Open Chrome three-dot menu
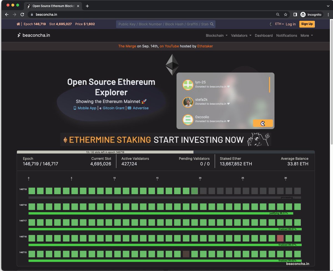333x271 pixels. click(328, 14)
